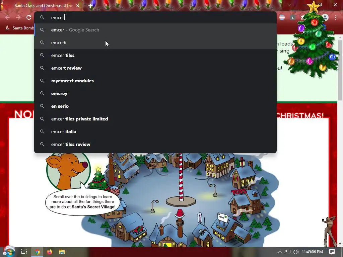Choose the 'emcert' suggestion
343x257 pixels.
tap(155, 42)
